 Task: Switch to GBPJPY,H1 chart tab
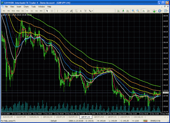click(112, 117)
